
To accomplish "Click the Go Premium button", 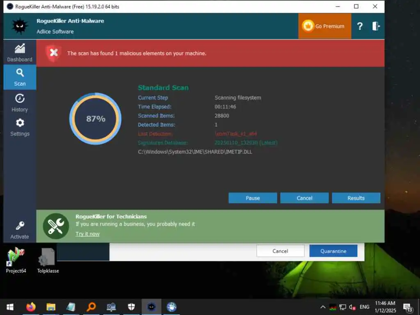I will coord(325,26).
